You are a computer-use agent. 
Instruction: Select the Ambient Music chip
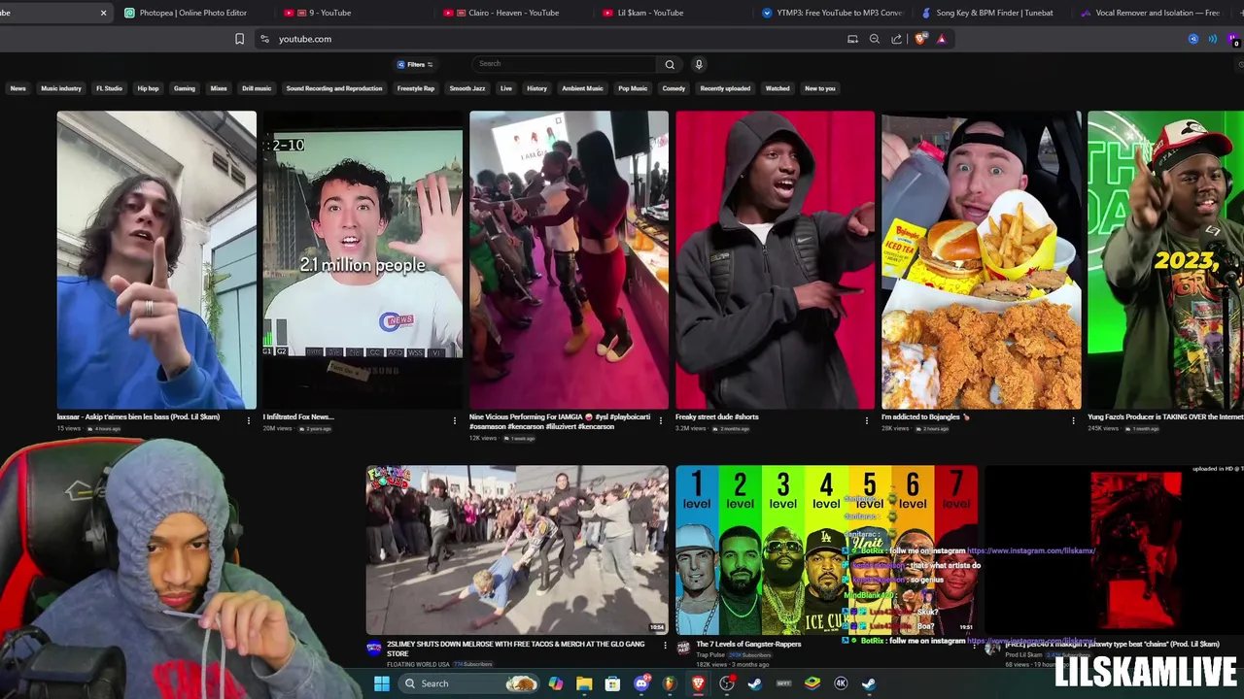(582, 88)
